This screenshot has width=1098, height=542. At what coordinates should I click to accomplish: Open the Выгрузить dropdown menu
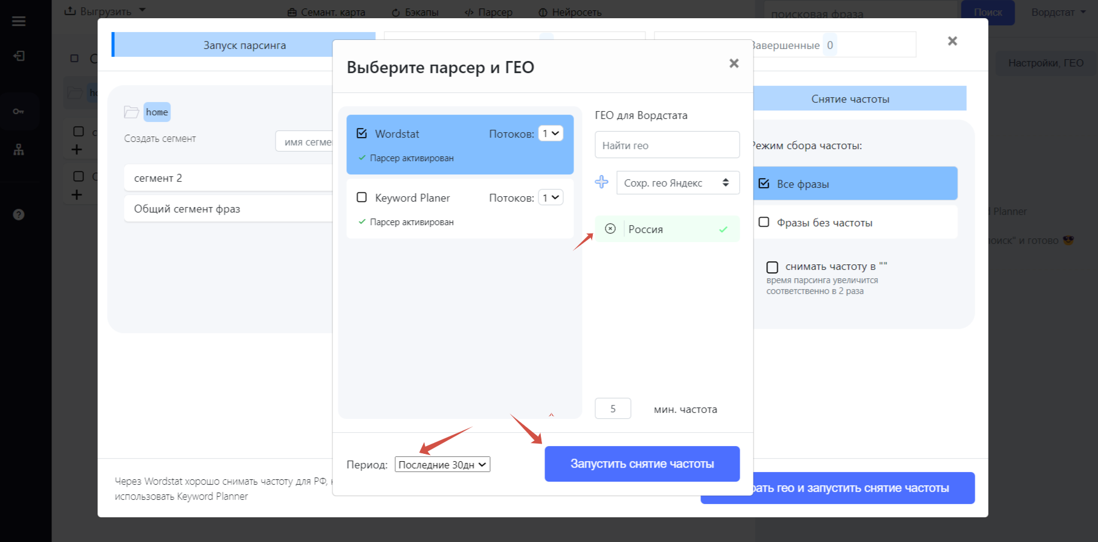(106, 11)
